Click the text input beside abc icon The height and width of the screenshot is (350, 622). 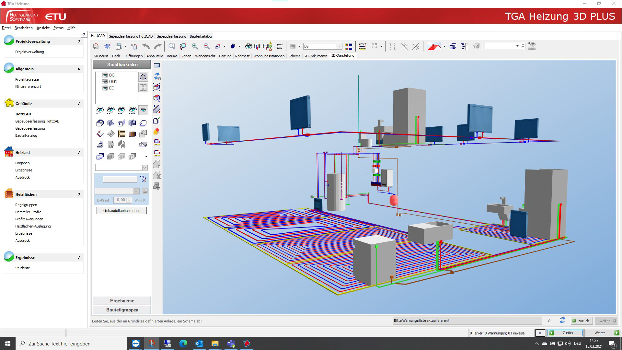pyautogui.click(x=120, y=179)
